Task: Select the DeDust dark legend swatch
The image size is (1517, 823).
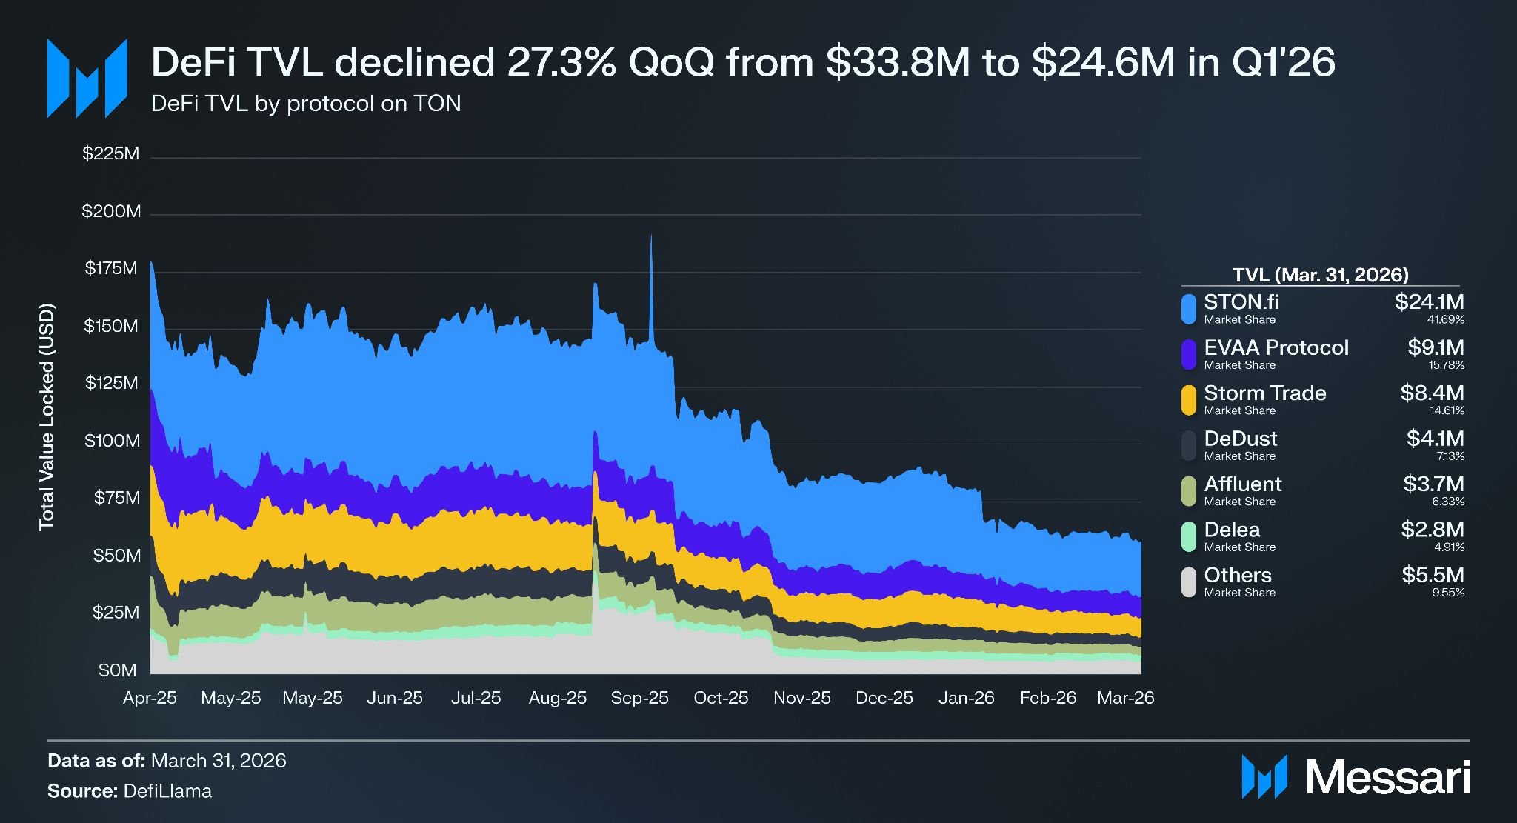Action: [x=1188, y=446]
